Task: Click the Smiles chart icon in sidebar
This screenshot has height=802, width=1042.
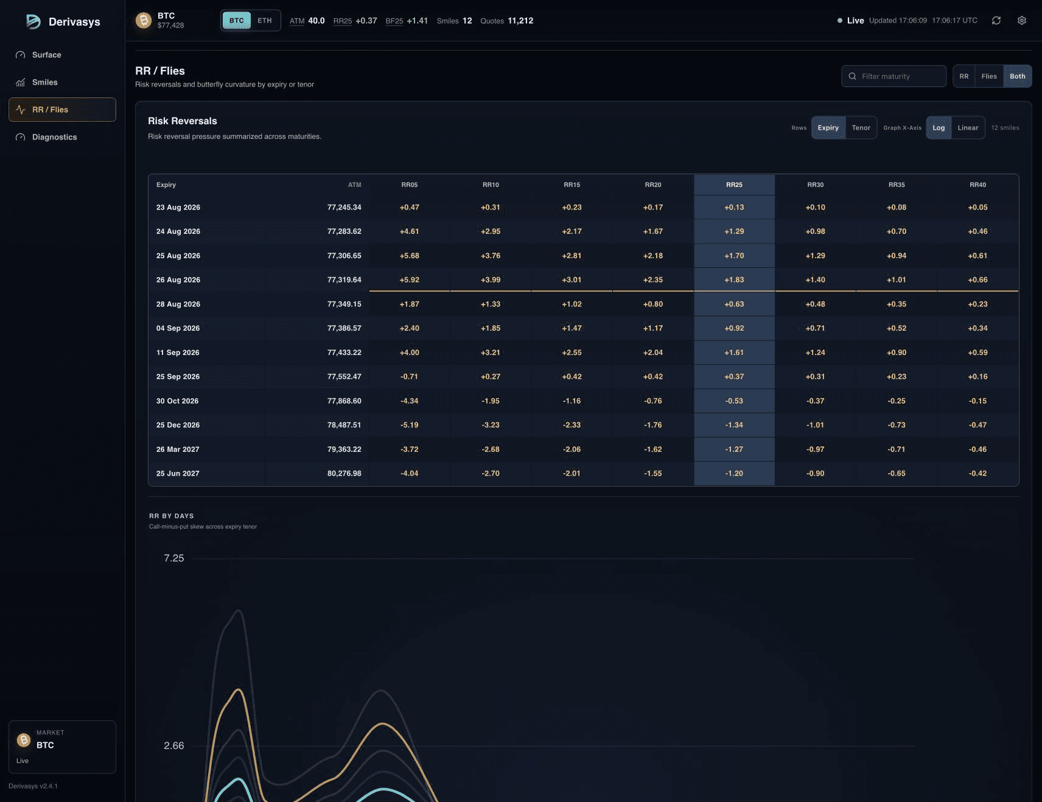Action: (x=20, y=82)
